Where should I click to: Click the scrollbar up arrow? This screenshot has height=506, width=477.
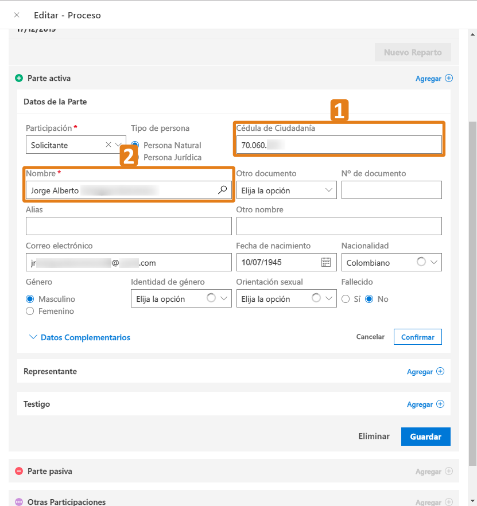pyautogui.click(x=472, y=34)
